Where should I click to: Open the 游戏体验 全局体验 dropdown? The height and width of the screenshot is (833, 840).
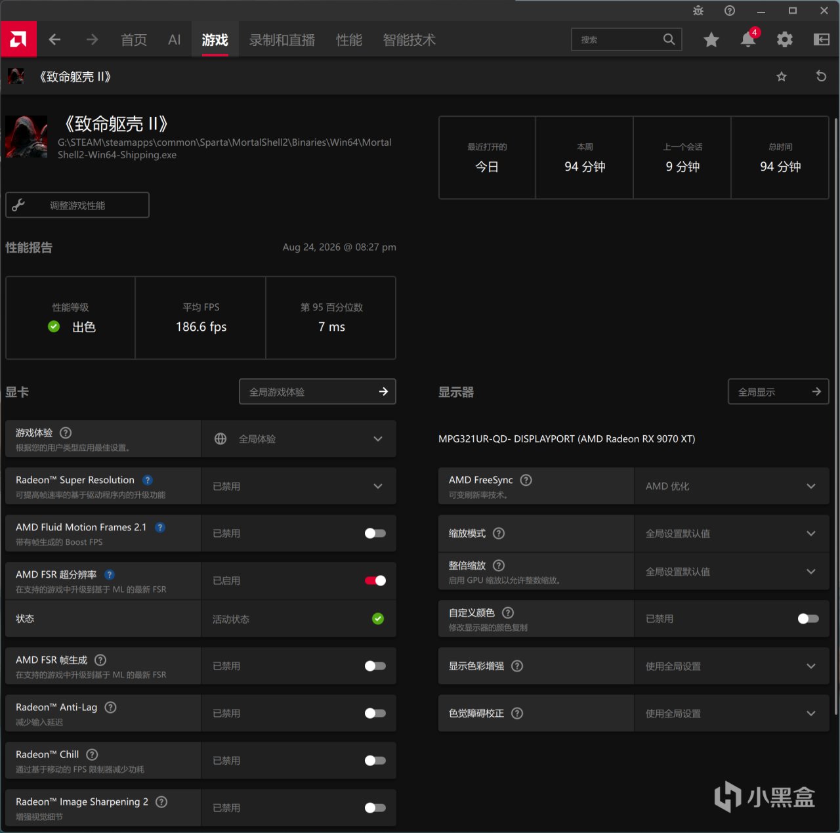coord(299,438)
